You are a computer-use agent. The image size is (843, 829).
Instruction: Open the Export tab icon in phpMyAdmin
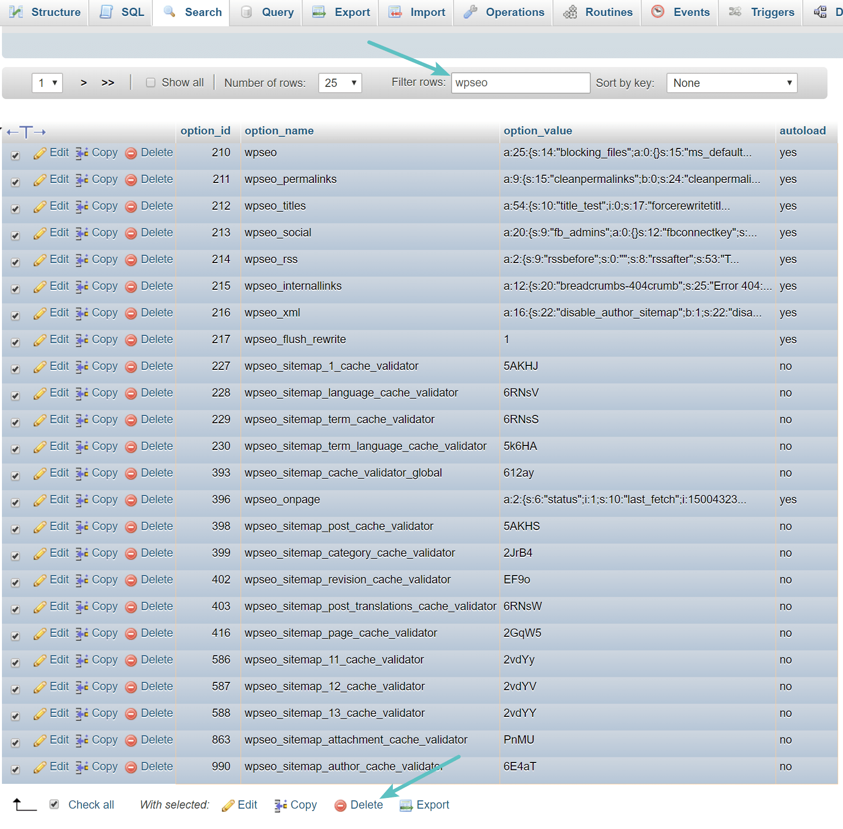[x=318, y=12]
